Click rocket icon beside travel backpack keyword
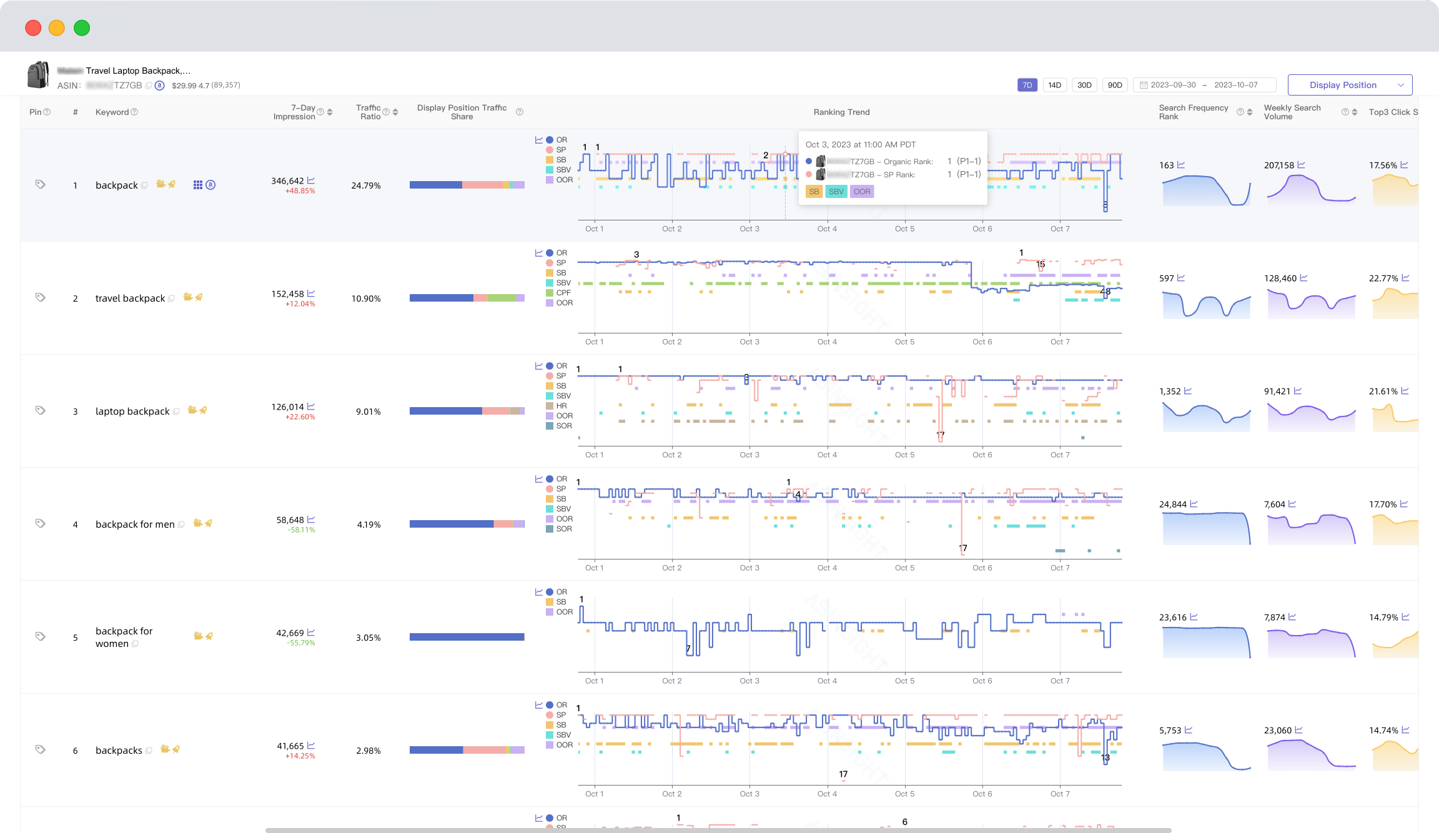 point(199,298)
